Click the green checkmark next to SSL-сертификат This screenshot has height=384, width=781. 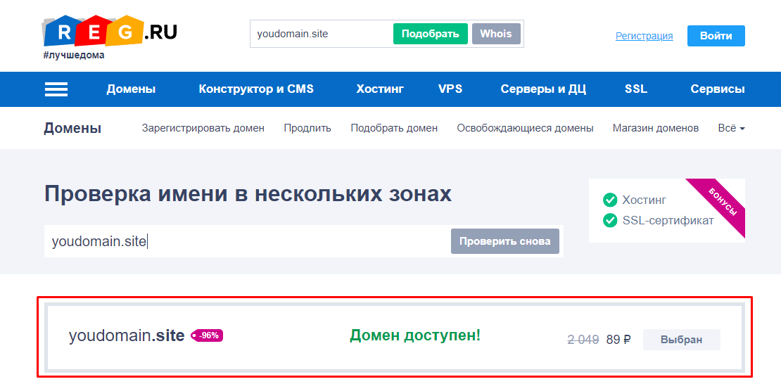tap(610, 221)
